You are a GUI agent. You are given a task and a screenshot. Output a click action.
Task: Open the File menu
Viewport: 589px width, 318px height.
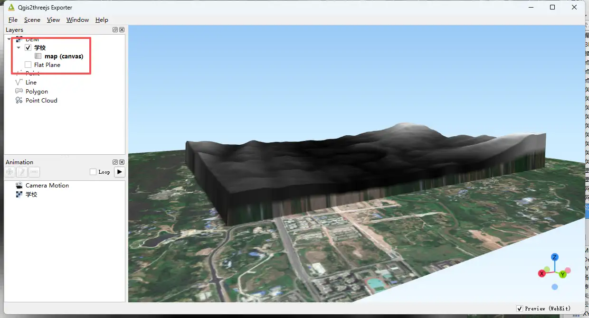pos(13,20)
